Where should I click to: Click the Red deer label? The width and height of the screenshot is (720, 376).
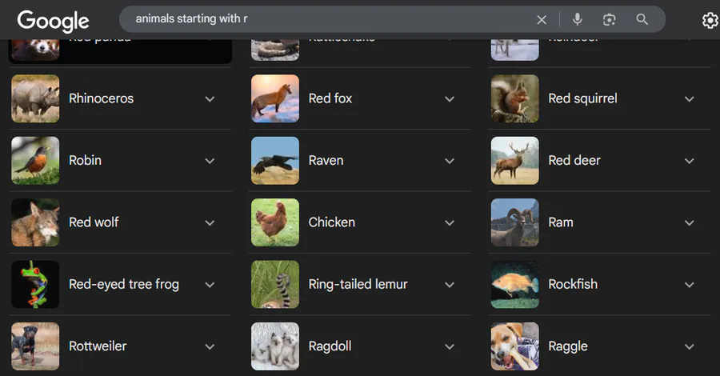pos(574,161)
